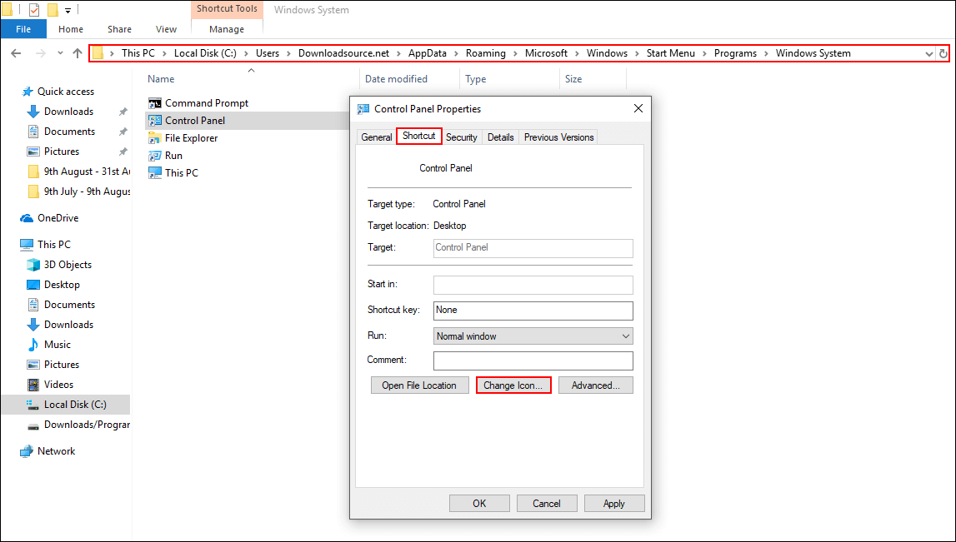Click into the Start in field

pyautogui.click(x=533, y=285)
